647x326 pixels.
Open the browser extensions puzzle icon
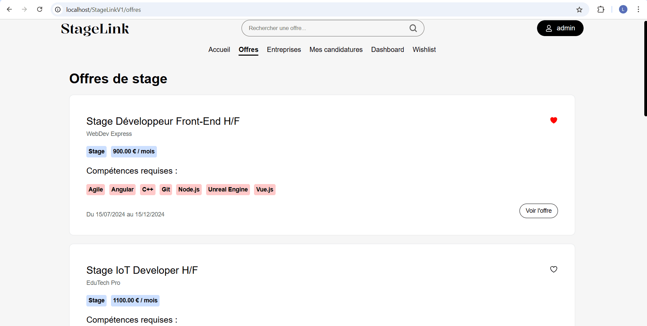[601, 9]
